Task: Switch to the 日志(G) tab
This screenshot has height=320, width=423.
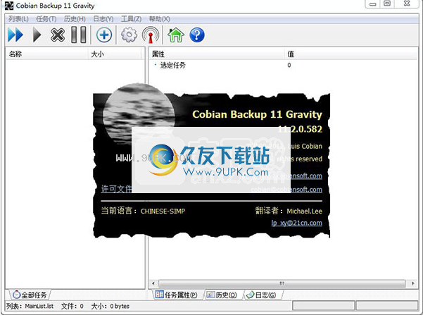Action: click(x=261, y=295)
